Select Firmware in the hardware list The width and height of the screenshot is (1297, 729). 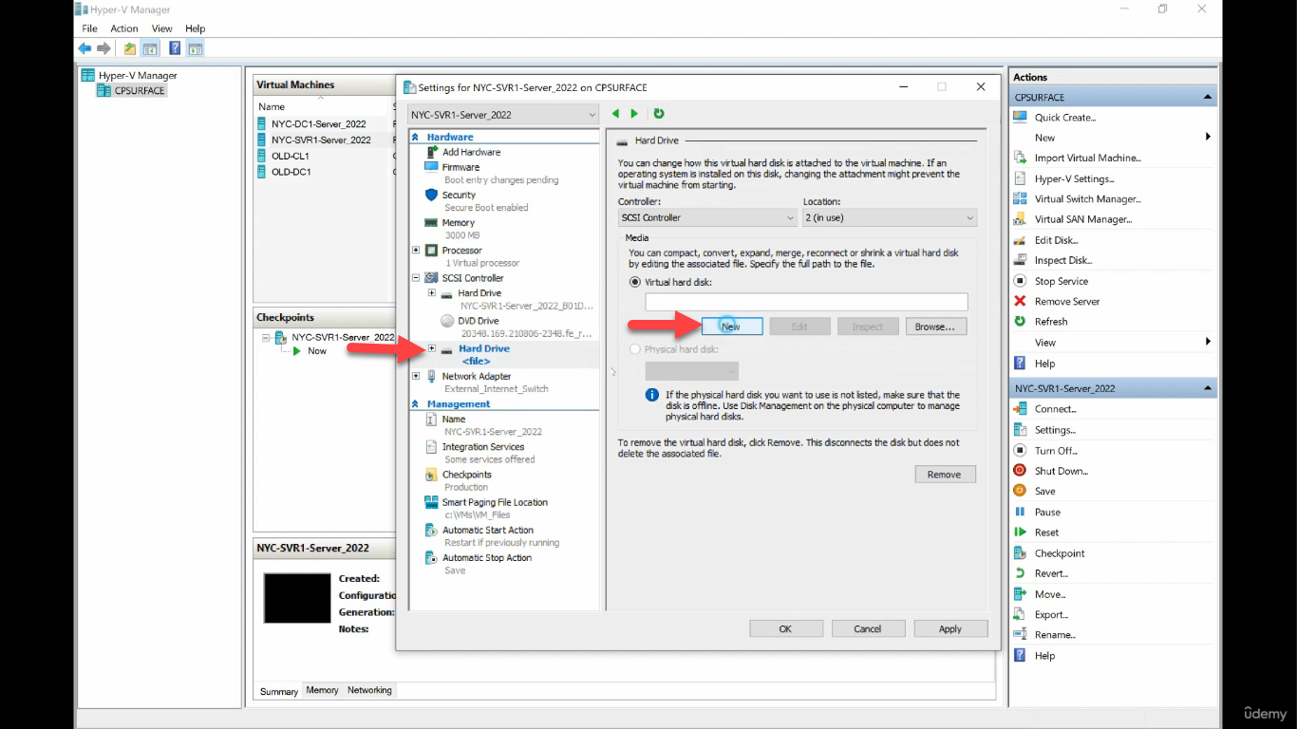461,167
